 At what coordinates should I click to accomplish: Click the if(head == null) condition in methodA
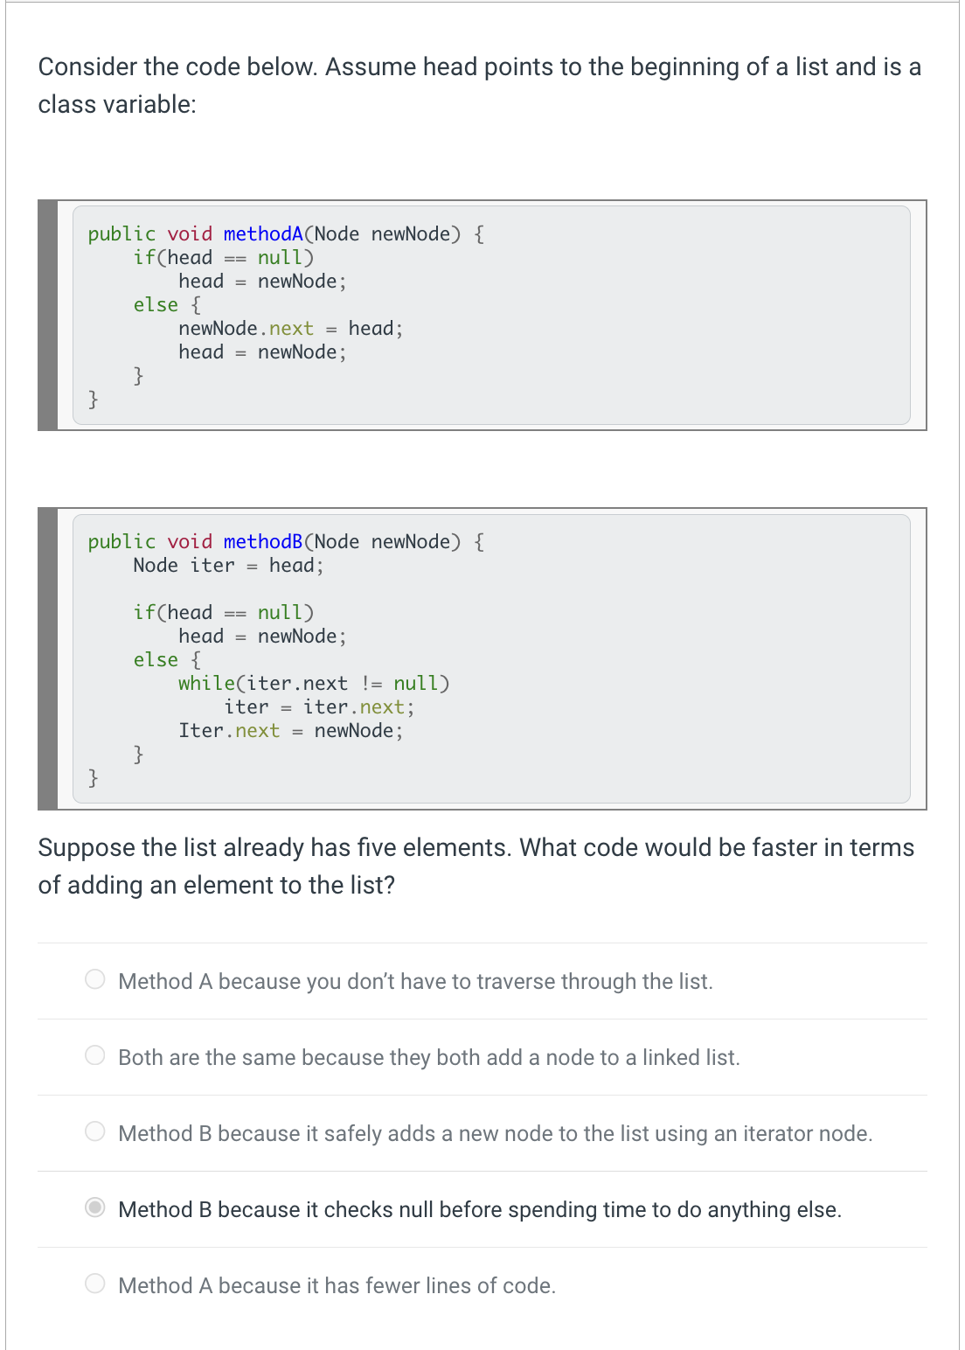[224, 256]
